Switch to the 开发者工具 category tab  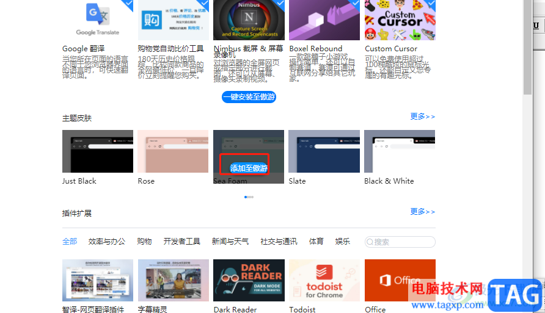pos(182,242)
